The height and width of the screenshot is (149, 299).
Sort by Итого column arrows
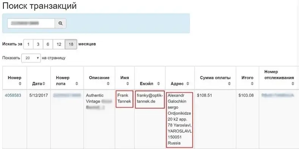[x=252, y=84]
